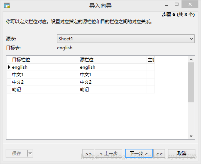This screenshot has width=201, height=164.
Task: Minimize the import wizard window
Action: pyautogui.click(x=166, y=5)
